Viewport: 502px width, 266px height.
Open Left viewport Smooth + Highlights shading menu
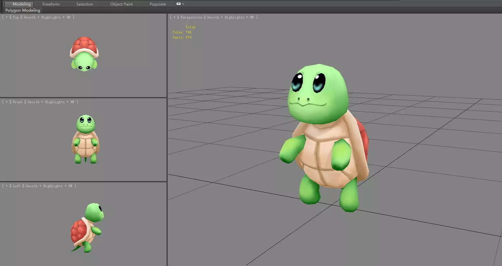(x=49, y=186)
